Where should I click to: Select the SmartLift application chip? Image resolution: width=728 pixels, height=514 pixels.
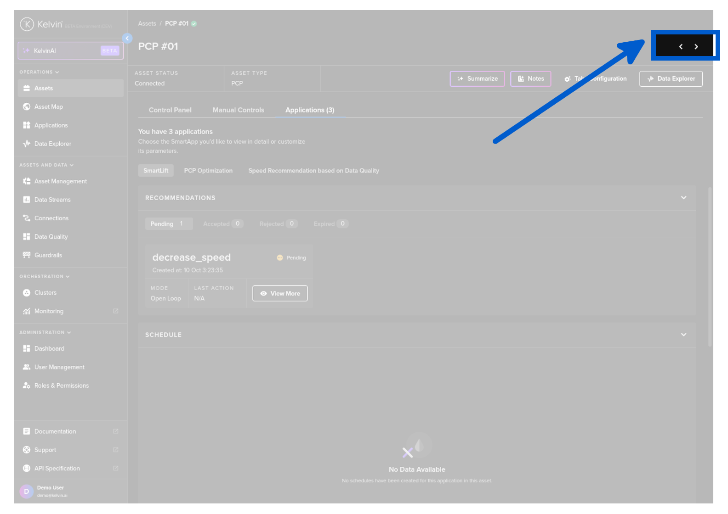(156, 171)
